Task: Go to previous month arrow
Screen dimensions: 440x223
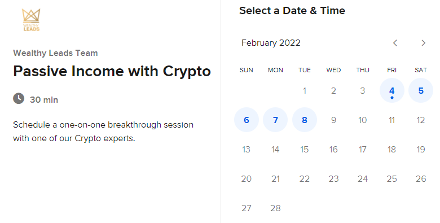Action: point(395,43)
